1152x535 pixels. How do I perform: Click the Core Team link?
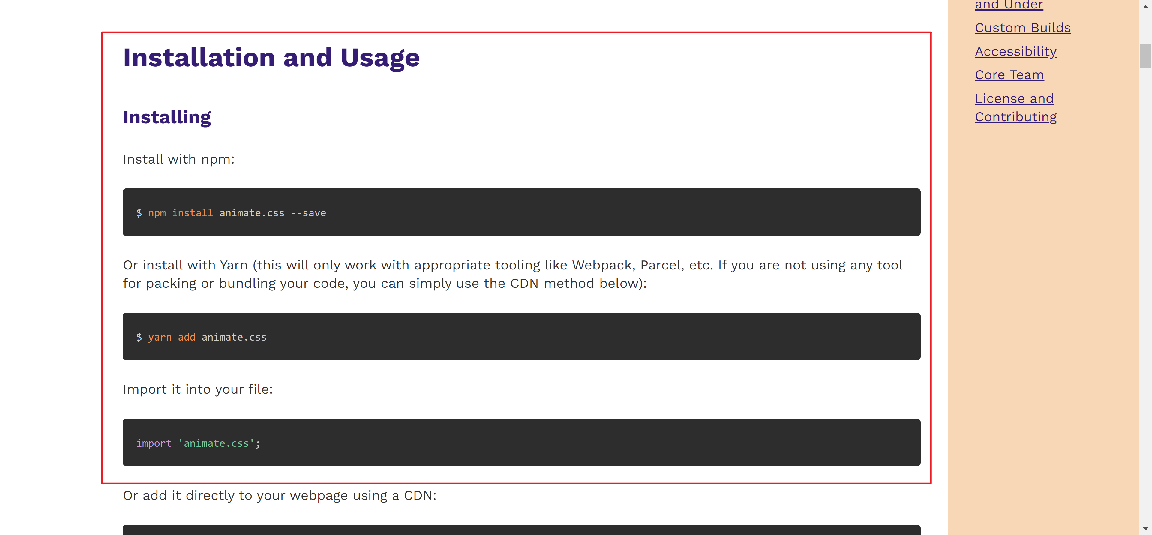[x=1009, y=75]
